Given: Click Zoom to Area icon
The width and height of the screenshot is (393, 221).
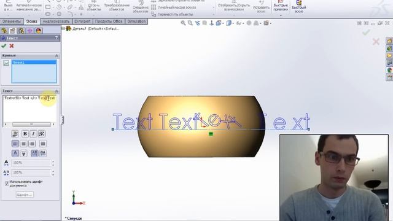Looking at the screenshot, I should click(190, 23).
